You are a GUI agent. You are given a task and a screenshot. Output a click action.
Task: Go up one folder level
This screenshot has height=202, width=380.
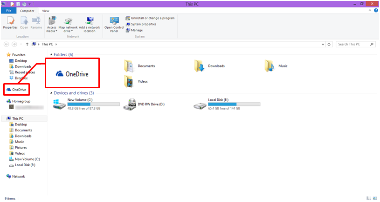pos(27,44)
